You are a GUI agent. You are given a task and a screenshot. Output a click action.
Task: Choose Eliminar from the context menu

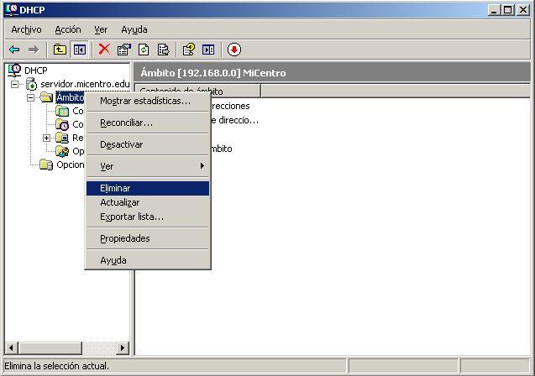[x=115, y=188]
